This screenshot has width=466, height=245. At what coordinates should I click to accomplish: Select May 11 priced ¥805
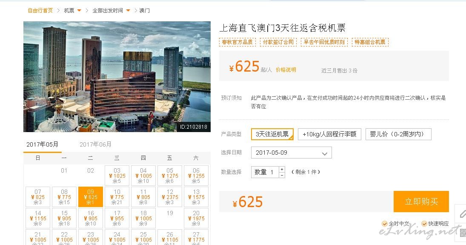coord(143,197)
